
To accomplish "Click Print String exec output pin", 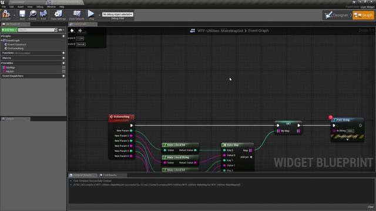I will 360,125.
